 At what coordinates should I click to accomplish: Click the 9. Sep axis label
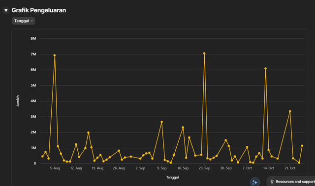tap(162, 168)
